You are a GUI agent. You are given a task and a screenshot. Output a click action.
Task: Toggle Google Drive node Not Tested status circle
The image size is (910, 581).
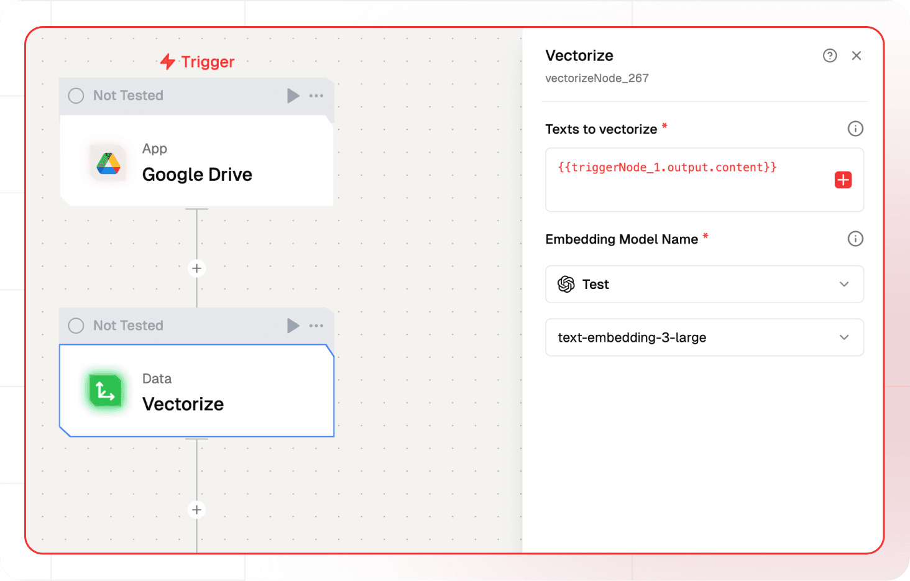tap(76, 96)
